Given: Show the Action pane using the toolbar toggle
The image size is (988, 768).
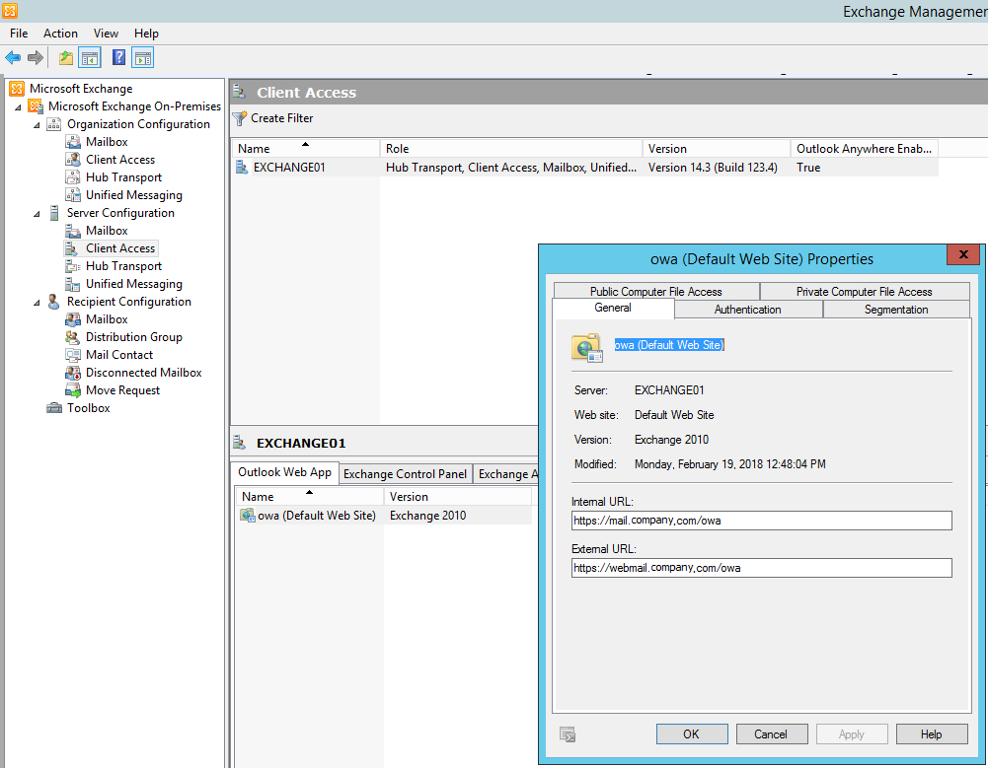Looking at the screenshot, I should [x=141, y=57].
